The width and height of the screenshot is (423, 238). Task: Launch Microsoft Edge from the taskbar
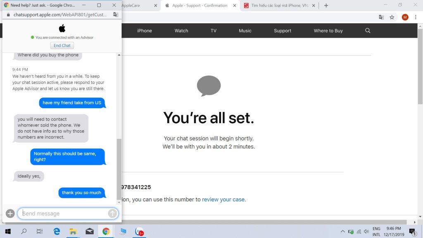click(57, 231)
